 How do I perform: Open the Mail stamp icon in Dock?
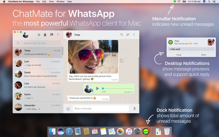pyautogui.click(x=78, y=132)
